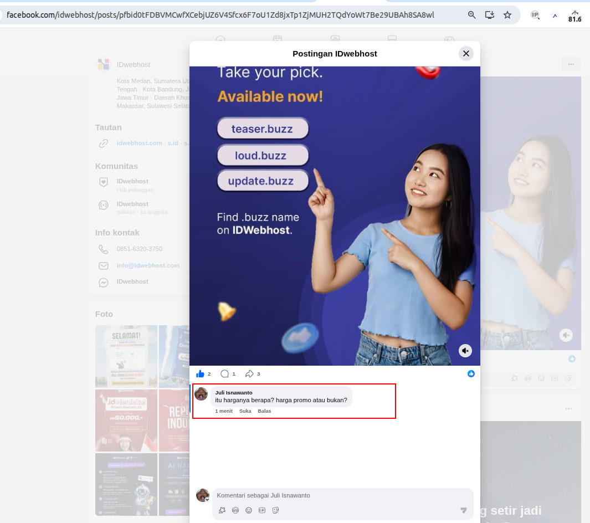This screenshot has height=523, width=590.
Task: Click the chart-shaped icon in top nav
Action: [x=335, y=38]
